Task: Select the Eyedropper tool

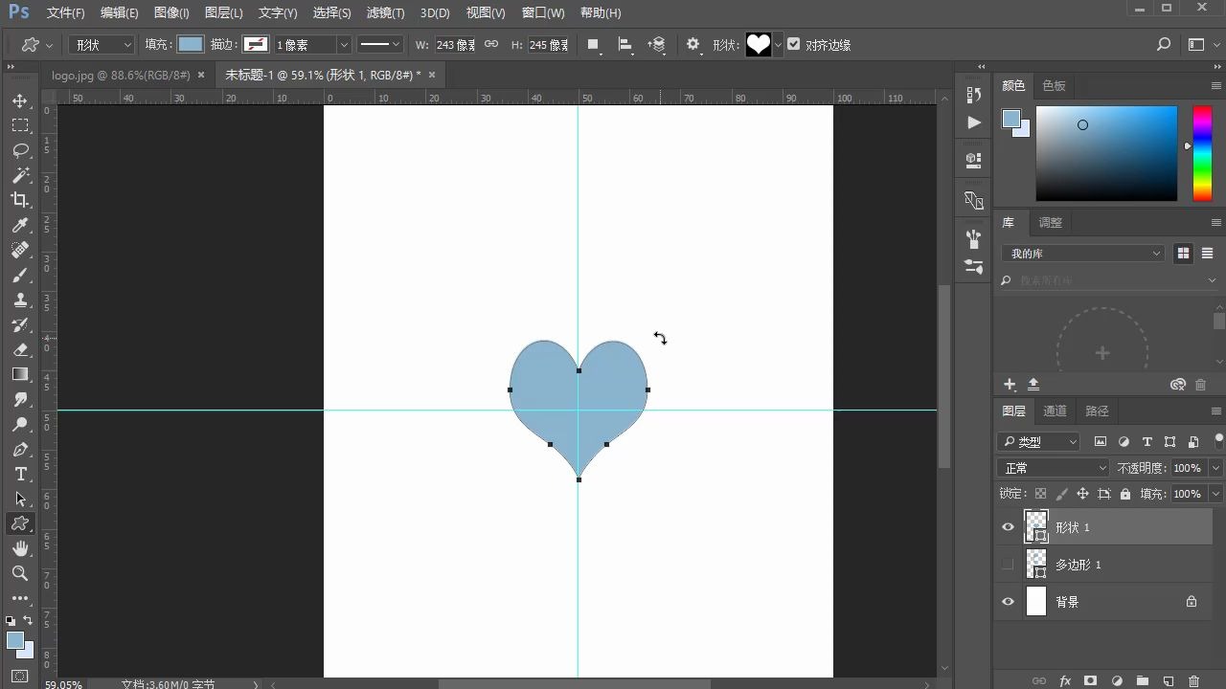Action: 20,225
